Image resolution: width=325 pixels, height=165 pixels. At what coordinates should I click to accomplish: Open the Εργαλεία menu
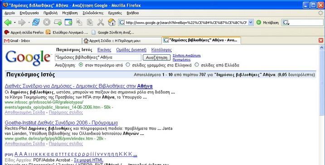point(115,13)
